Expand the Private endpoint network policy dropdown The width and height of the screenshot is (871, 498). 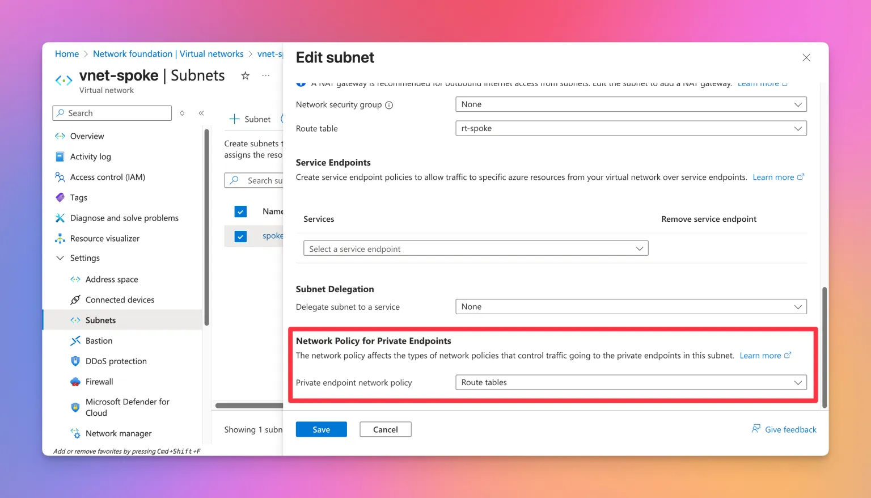coord(631,383)
